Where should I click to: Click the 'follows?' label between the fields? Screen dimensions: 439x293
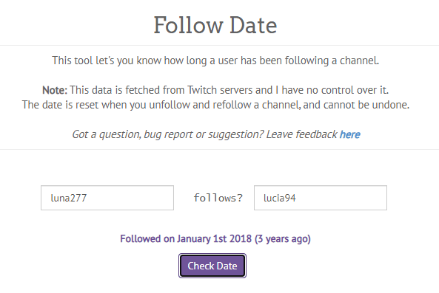218,198
